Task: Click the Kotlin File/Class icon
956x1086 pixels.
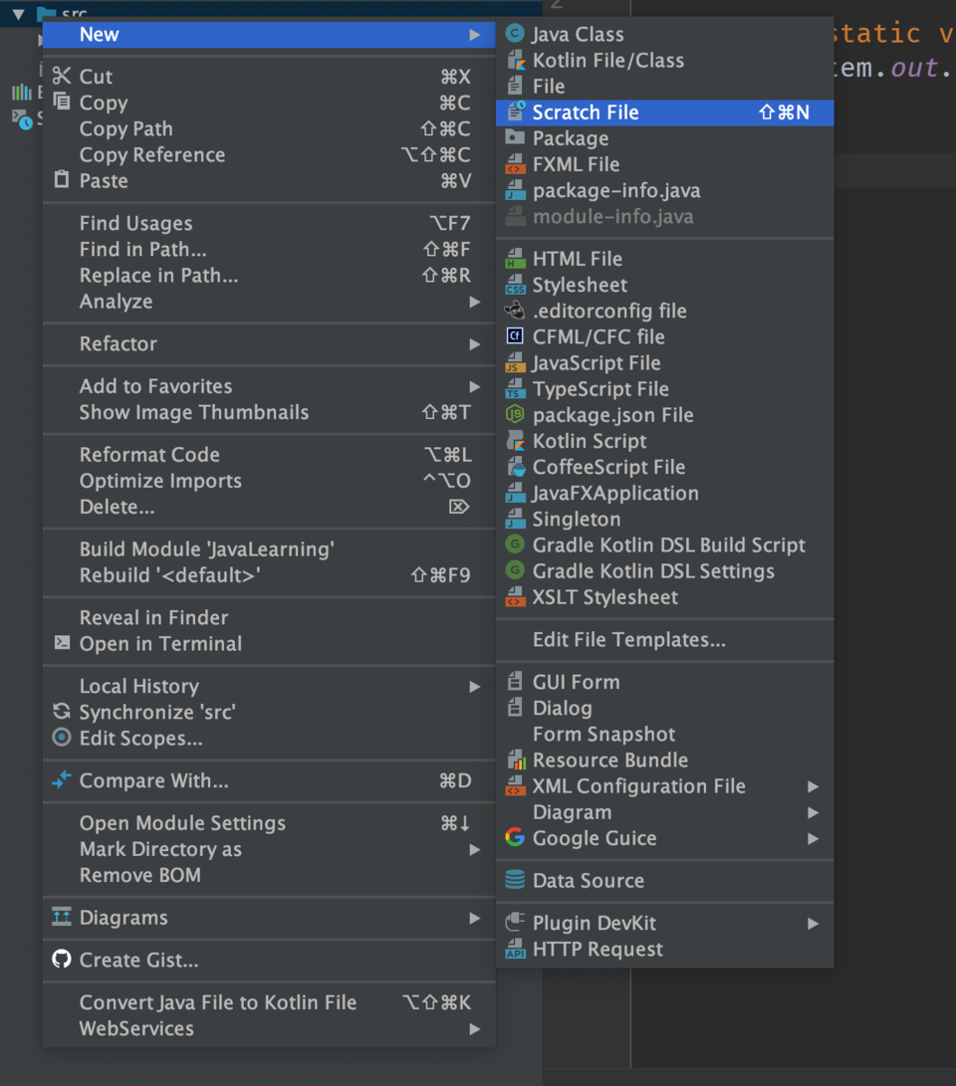Action: pos(515,61)
